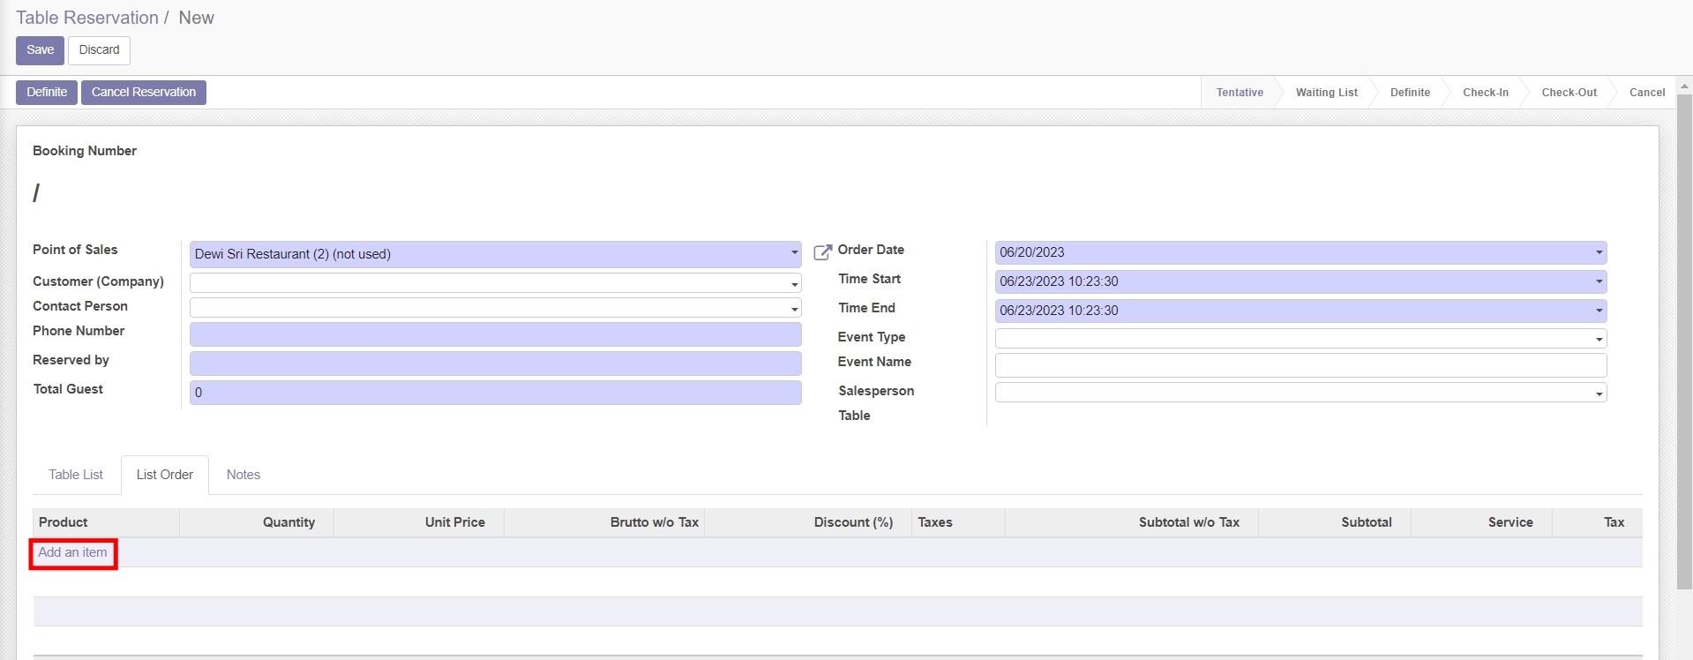Expand Point of Sales dropdown
This screenshot has height=660, width=1693.
click(x=794, y=253)
